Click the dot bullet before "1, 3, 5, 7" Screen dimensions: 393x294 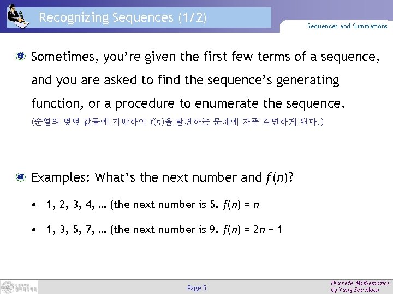[x=34, y=230]
